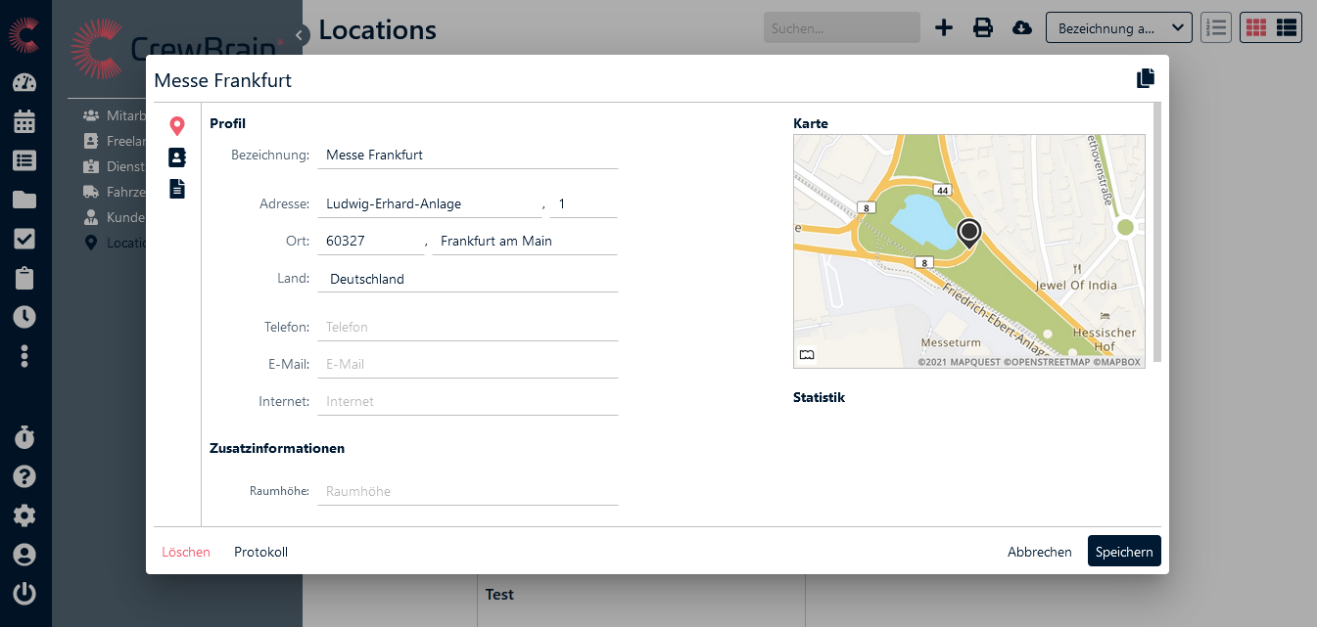This screenshot has height=627, width=1317.
Task: Click the plus icon to add location
Action: [x=944, y=27]
